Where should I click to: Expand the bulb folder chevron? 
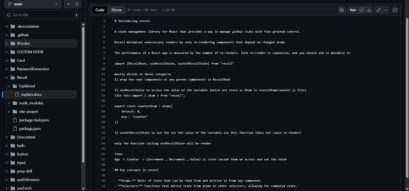click(x=6, y=146)
